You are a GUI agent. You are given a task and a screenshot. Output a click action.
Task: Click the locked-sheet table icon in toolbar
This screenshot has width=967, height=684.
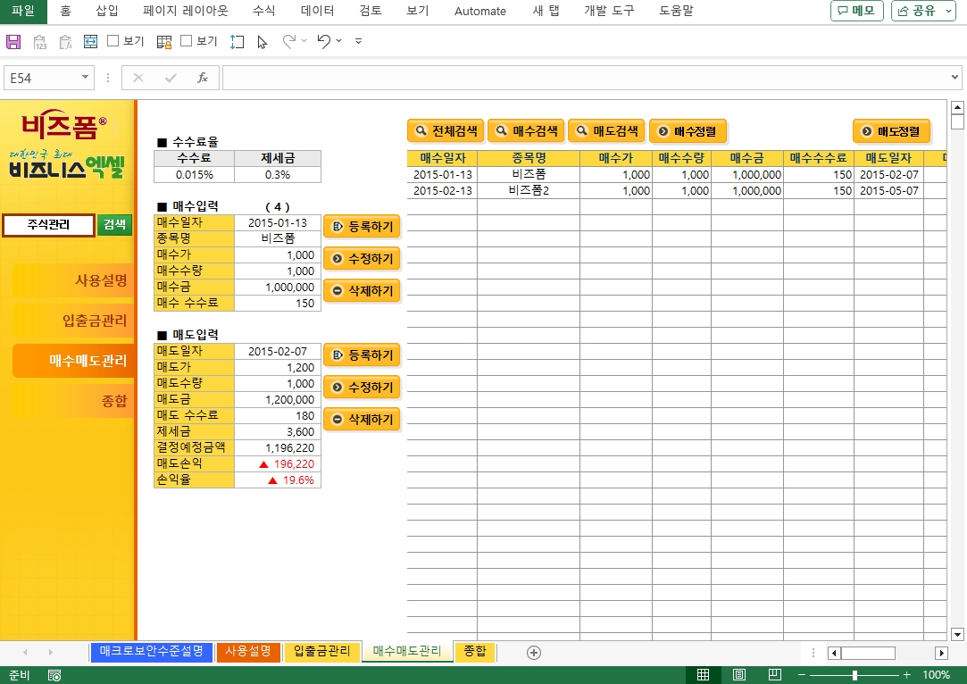coord(164,42)
